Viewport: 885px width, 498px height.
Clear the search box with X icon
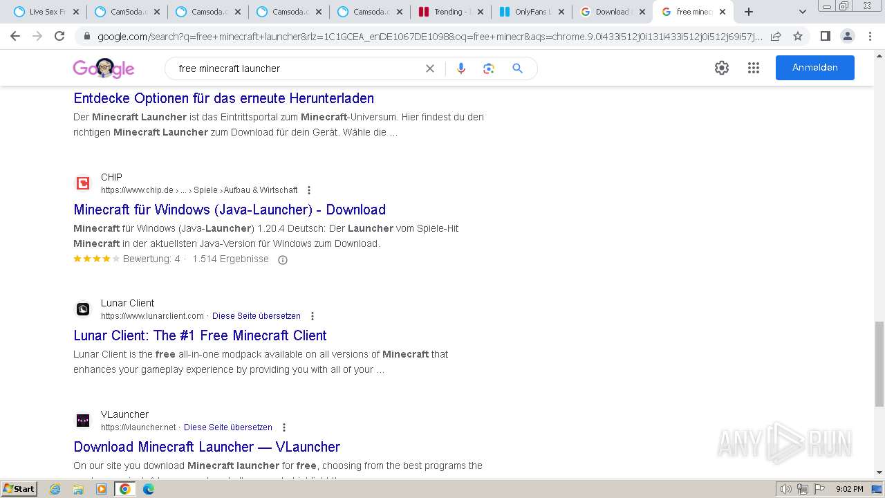click(x=430, y=68)
